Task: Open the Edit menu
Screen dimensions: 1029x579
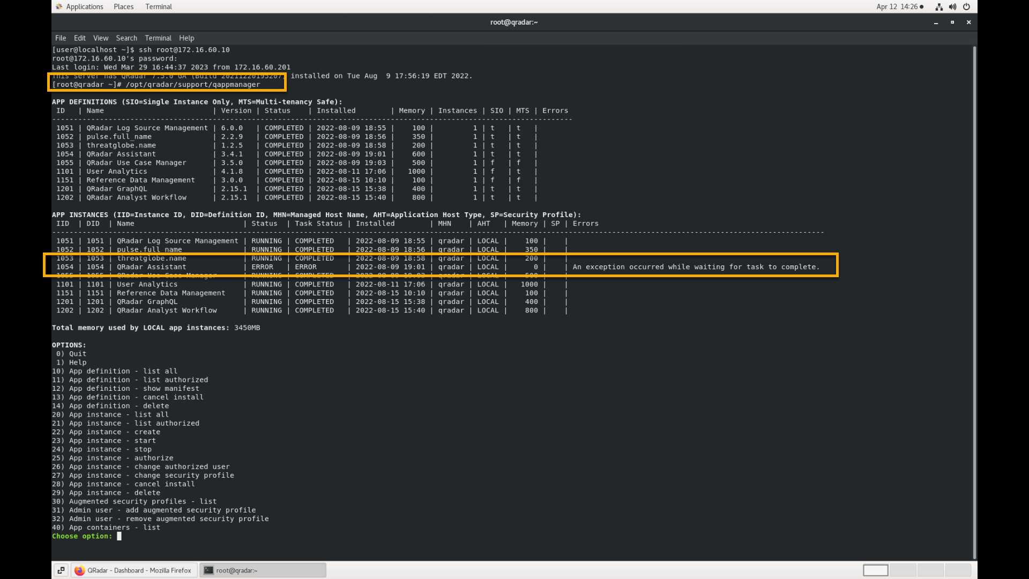Action: pos(79,38)
